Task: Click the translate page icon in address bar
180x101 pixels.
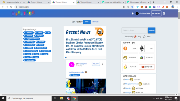Action: (124, 7)
